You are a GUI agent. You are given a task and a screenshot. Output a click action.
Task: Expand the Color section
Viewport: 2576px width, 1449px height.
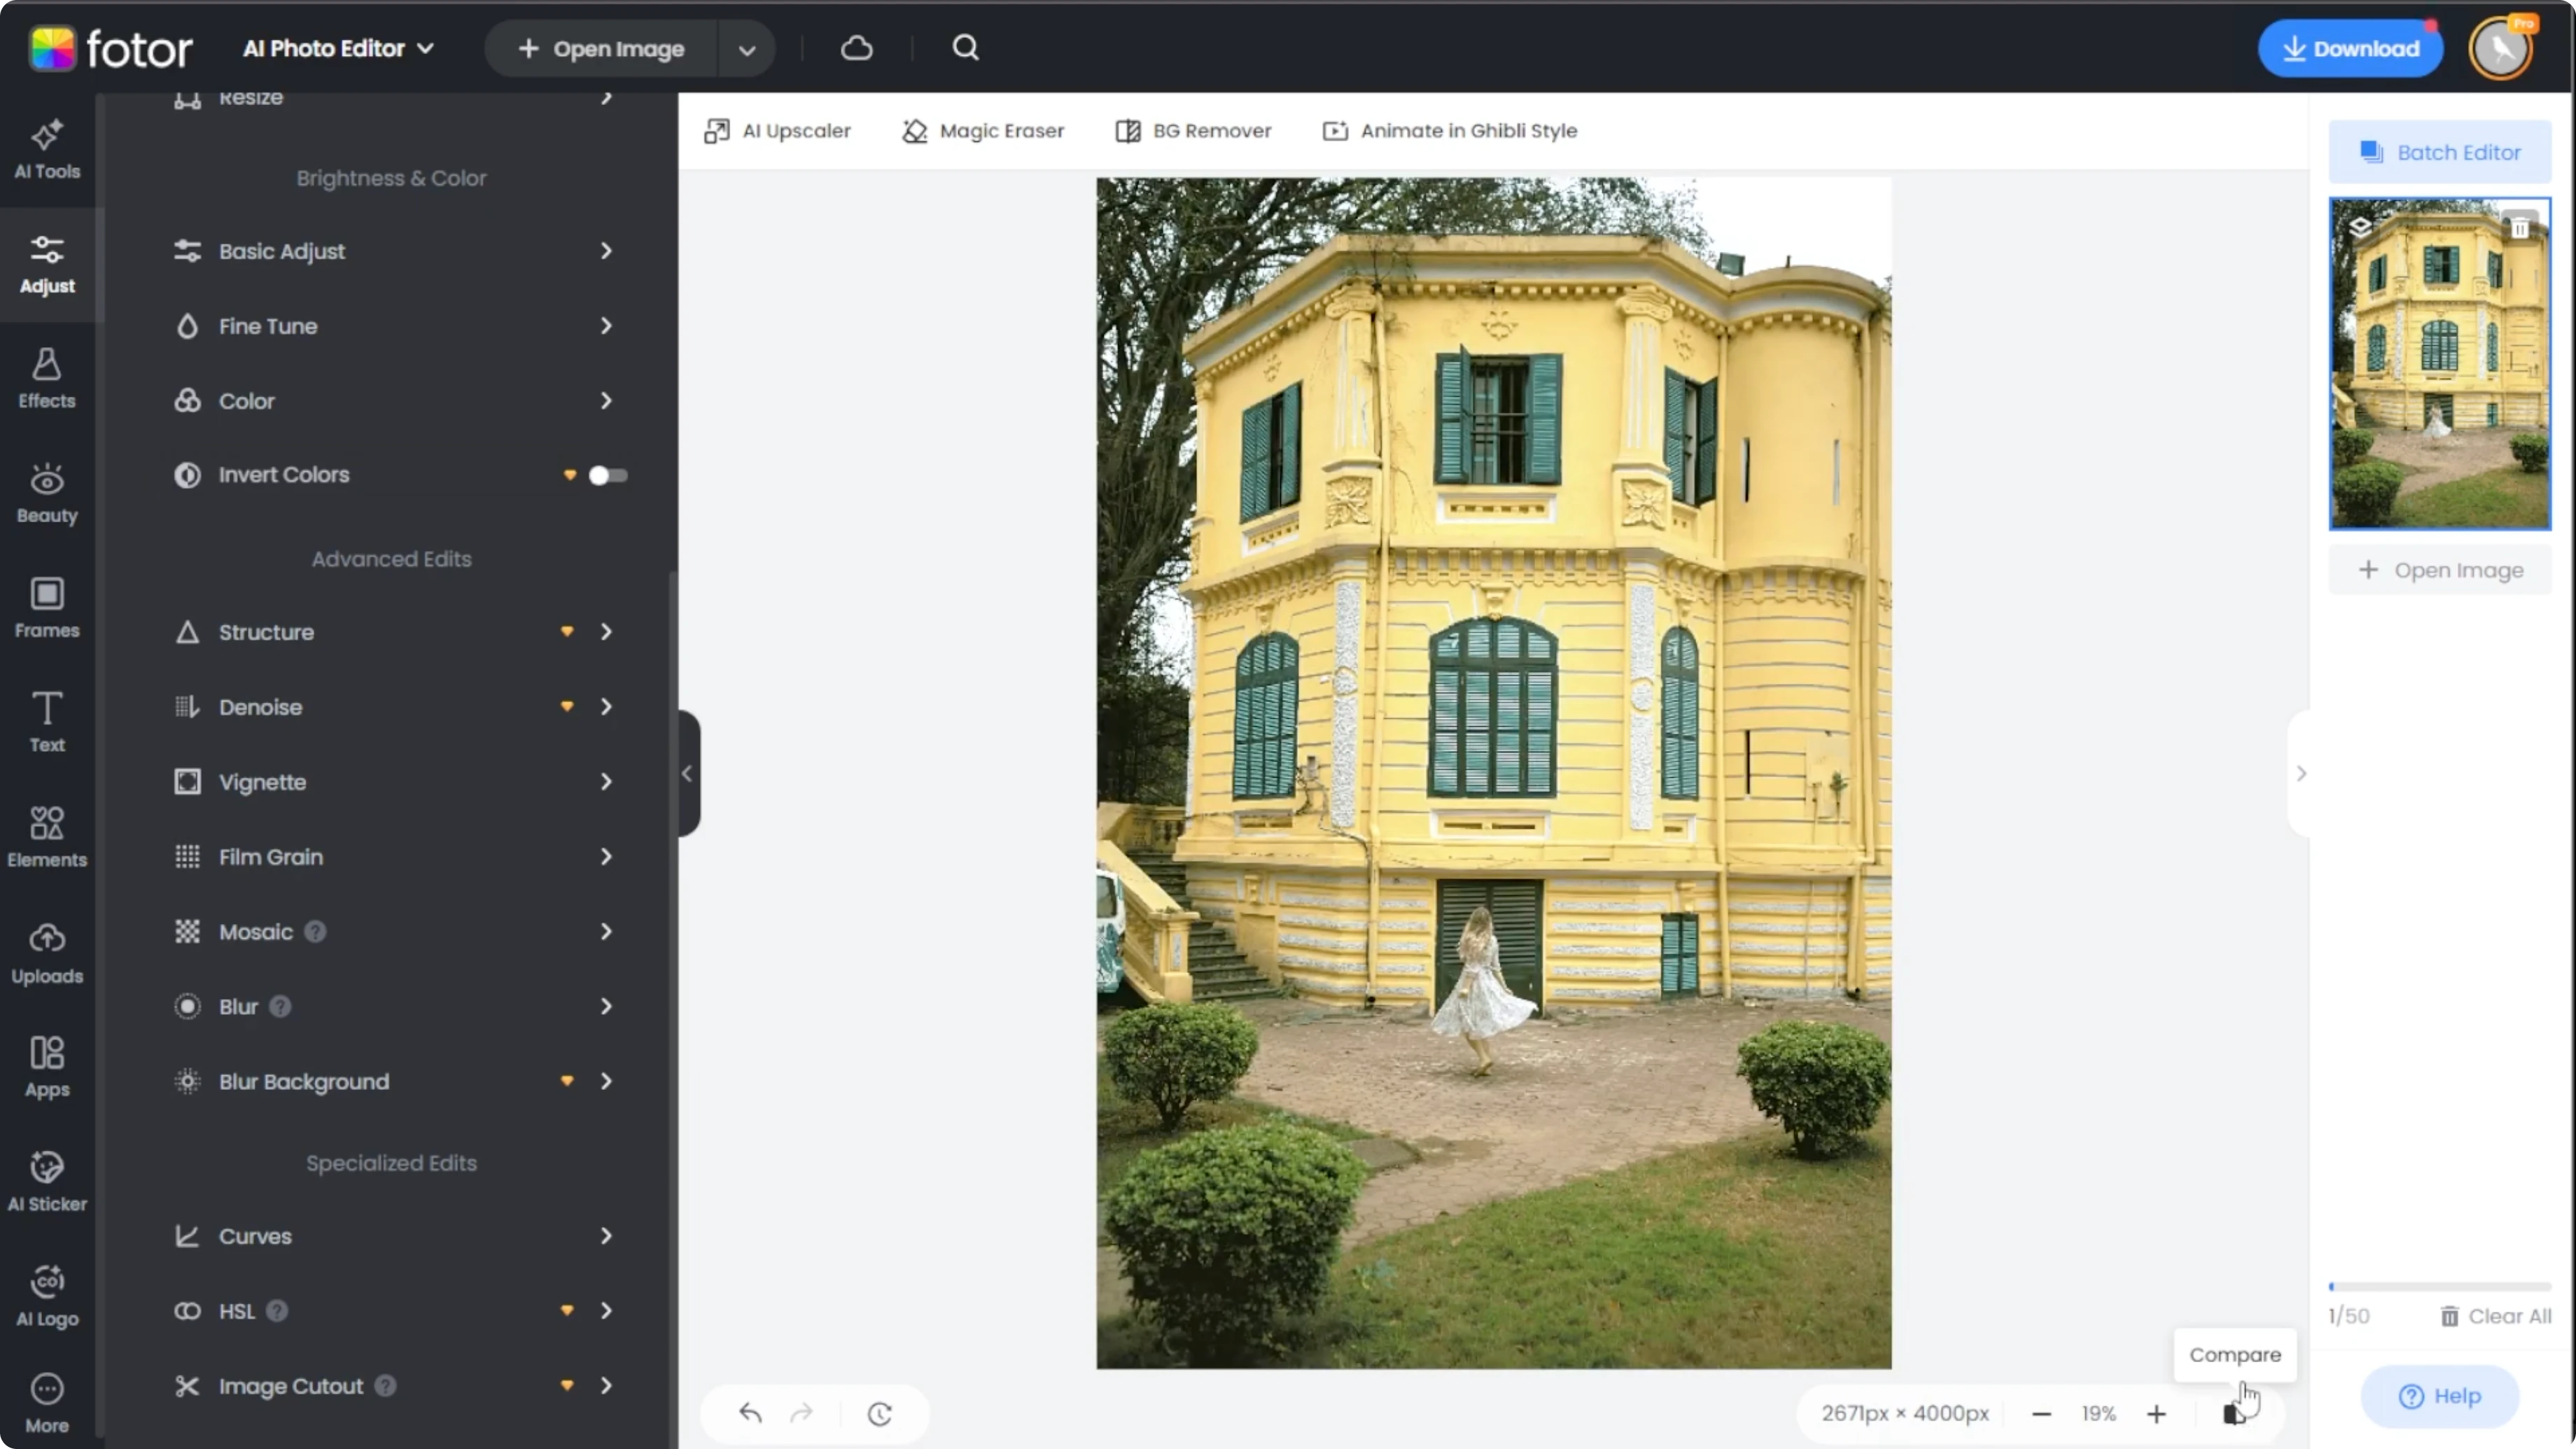(392, 401)
